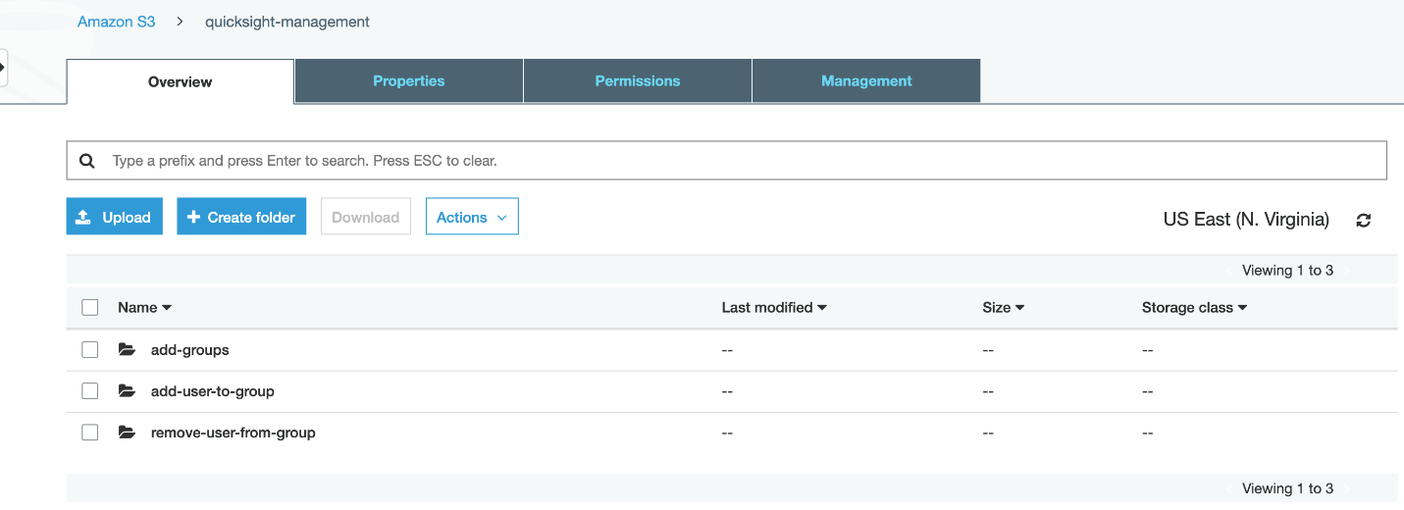This screenshot has height=510, width=1404.
Task: Click the quicksight-management breadcrumb text
Action: [287, 22]
